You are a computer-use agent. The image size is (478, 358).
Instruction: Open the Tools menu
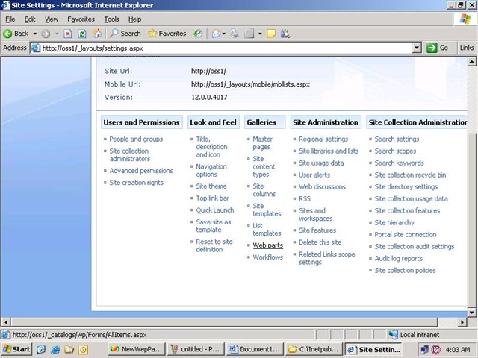click(x=111, y=19)
